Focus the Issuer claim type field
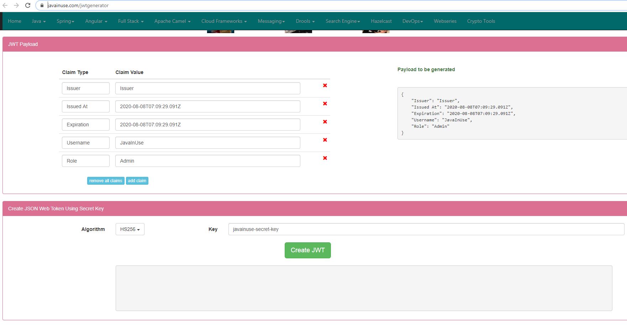This screenshot has height=332, width=627. point(86,88)
